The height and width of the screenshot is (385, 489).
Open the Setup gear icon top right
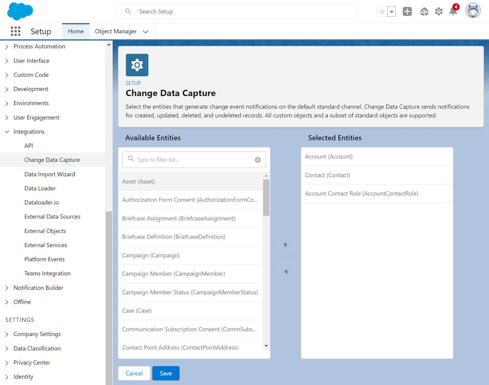(x=439, y=11)
